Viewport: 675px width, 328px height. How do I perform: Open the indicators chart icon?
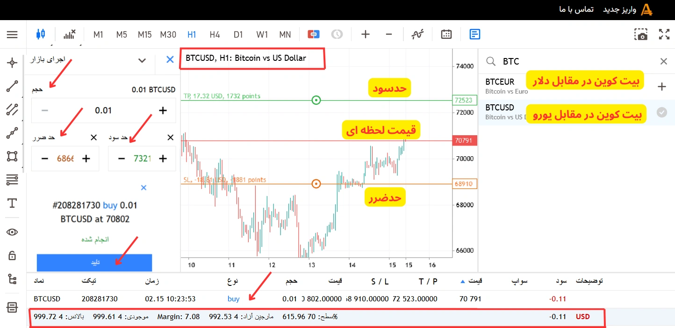[x=70, y=34]
